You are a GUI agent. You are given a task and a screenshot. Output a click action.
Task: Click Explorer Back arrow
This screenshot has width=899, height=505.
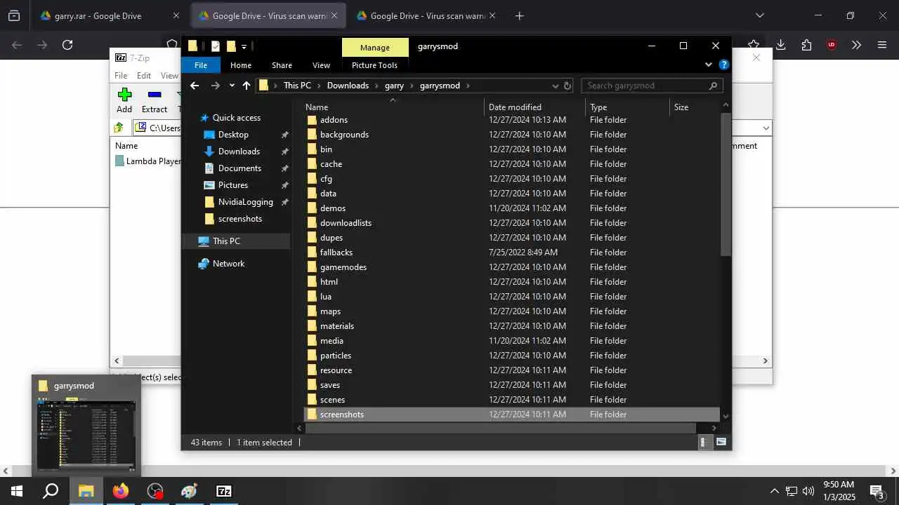tap(195, 86)
